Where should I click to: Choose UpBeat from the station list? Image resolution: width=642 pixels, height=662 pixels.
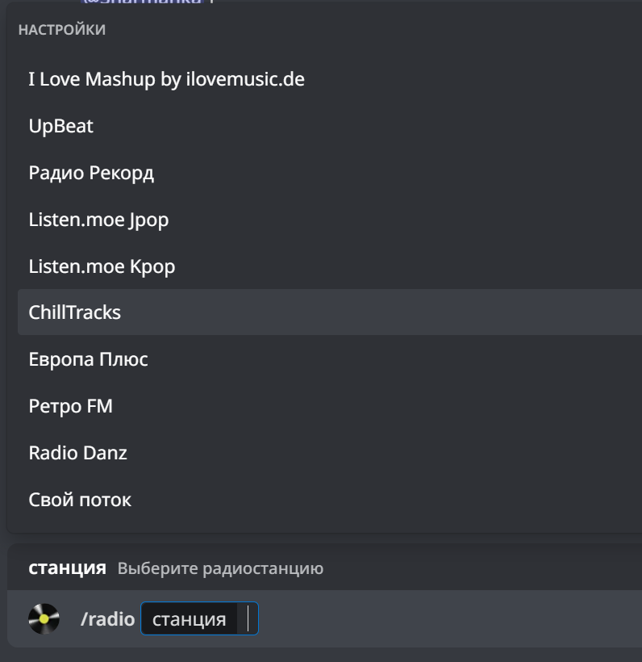(x=61, y=126)
